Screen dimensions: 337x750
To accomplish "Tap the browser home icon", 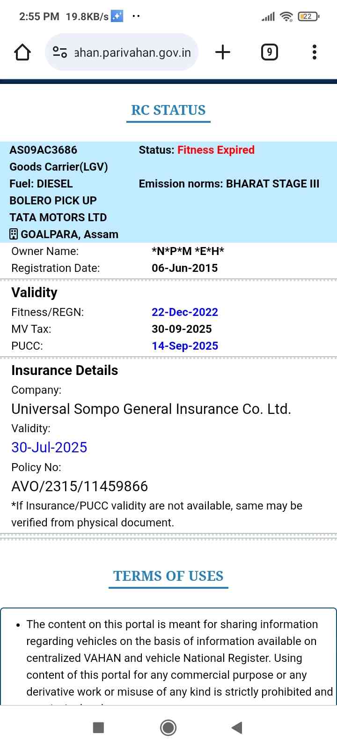I will [x=22, y=52].
